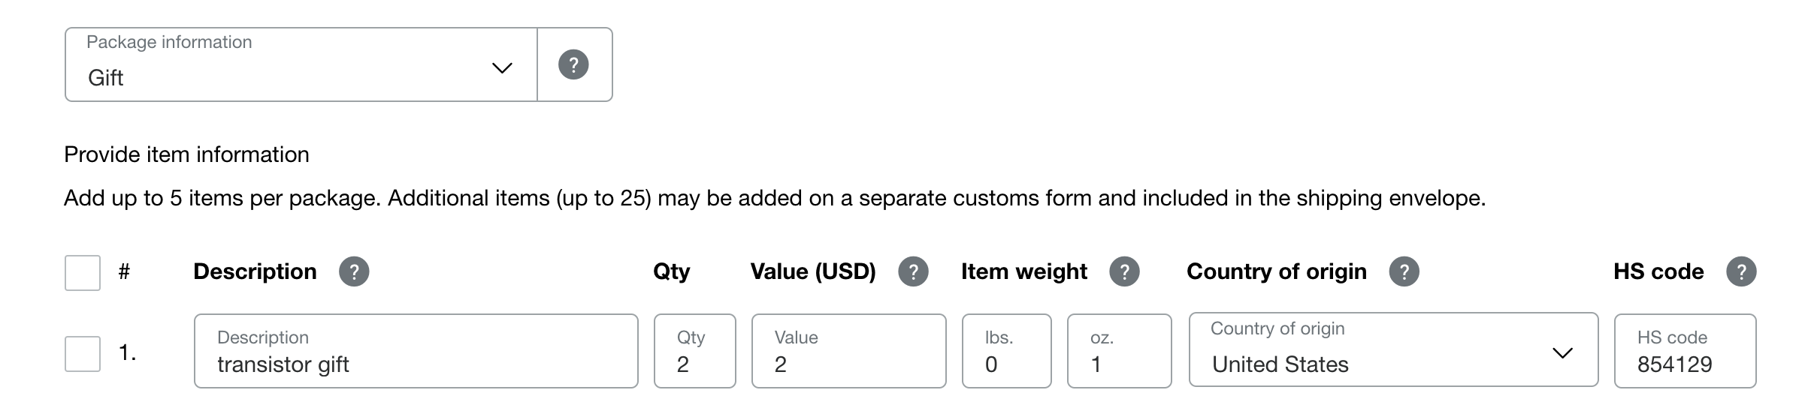Expand the Country of origin dropdown

[1394, 349]
